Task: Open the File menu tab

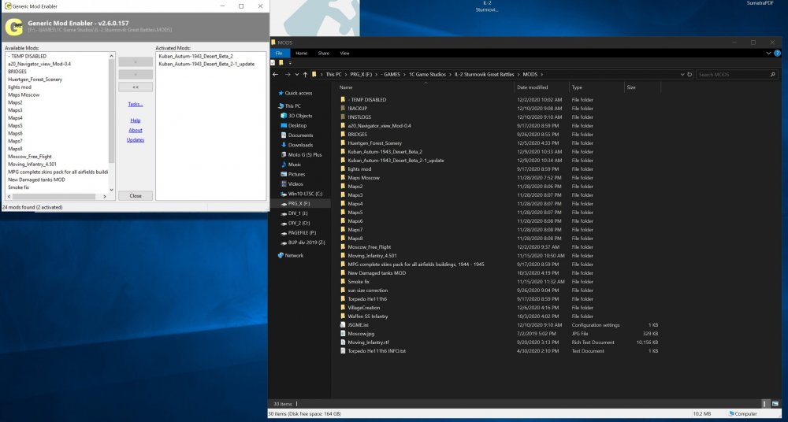Action: (280, 53)
